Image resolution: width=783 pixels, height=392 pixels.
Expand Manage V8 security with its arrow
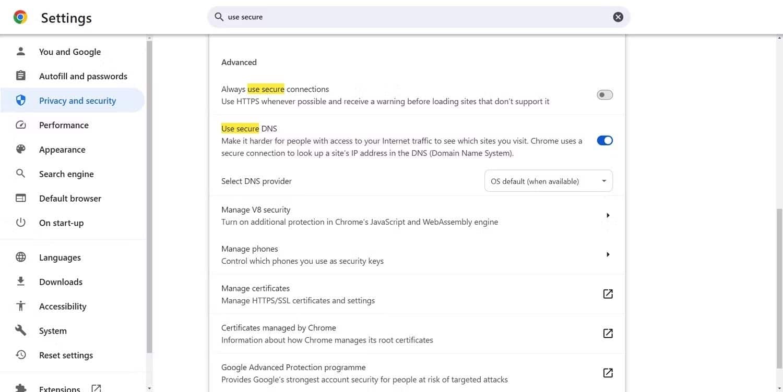pyautogui.click(x=608, y=215)
